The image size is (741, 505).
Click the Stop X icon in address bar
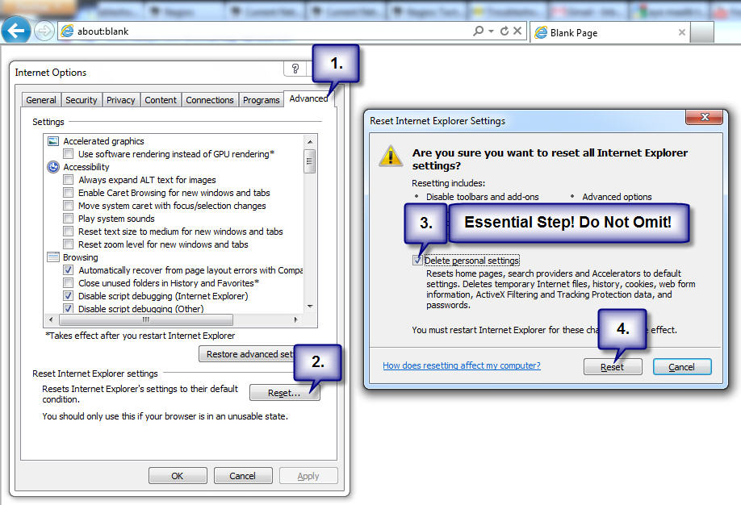coord(517,31)
